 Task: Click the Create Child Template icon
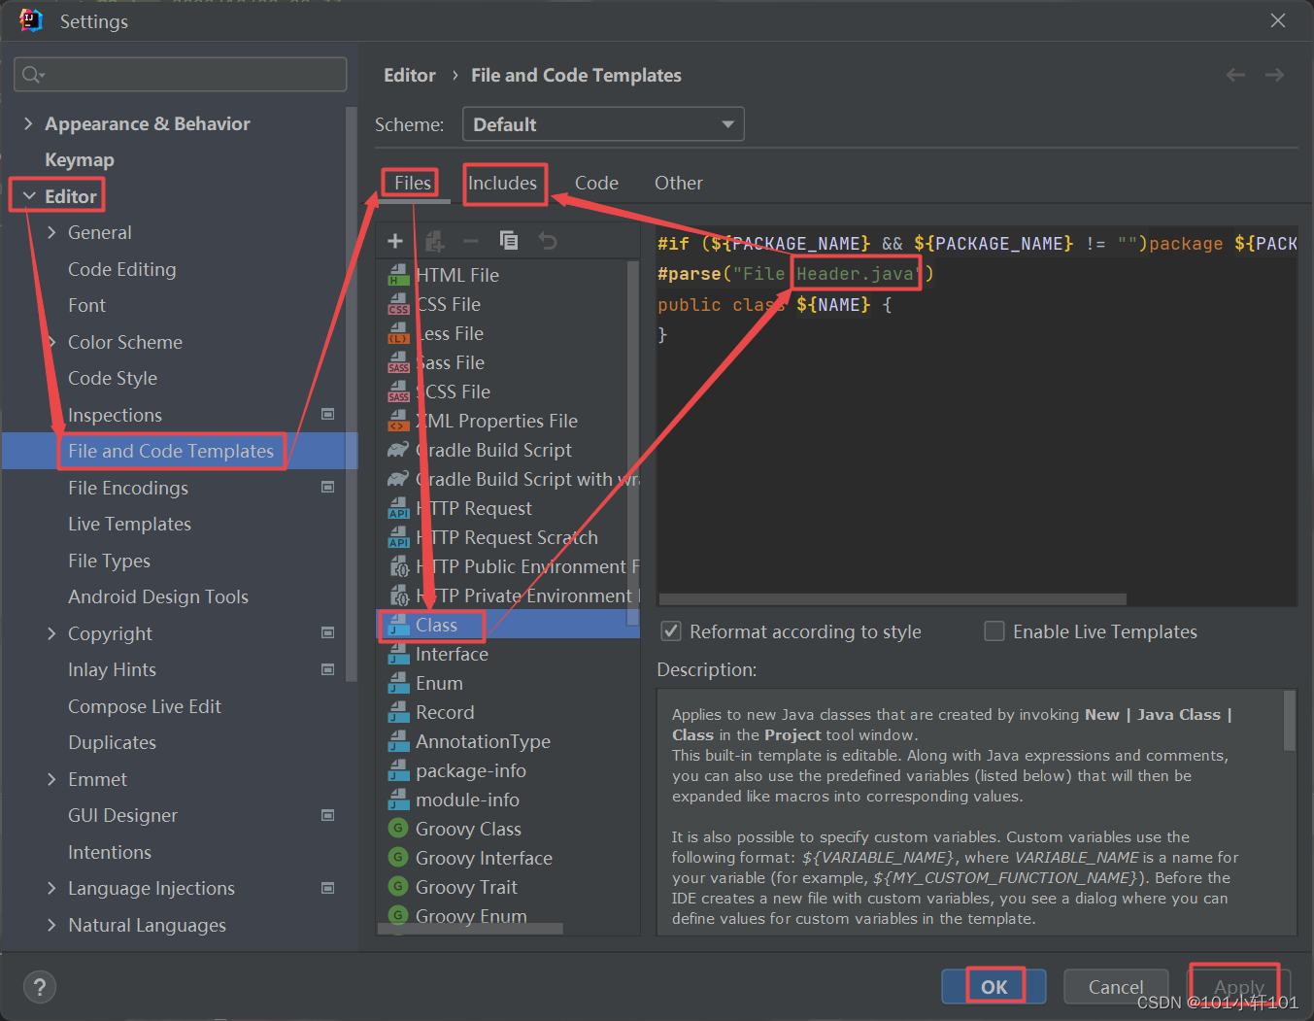coord(434,241)
